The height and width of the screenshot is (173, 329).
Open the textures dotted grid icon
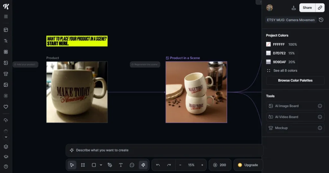point(6,96)
